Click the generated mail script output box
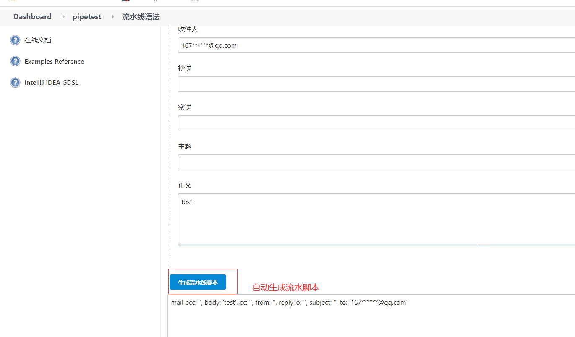This screenshot has height=337, width=575. coord(371,316)
